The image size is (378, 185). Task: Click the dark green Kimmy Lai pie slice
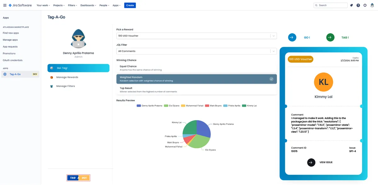click(x=190, y=127)
